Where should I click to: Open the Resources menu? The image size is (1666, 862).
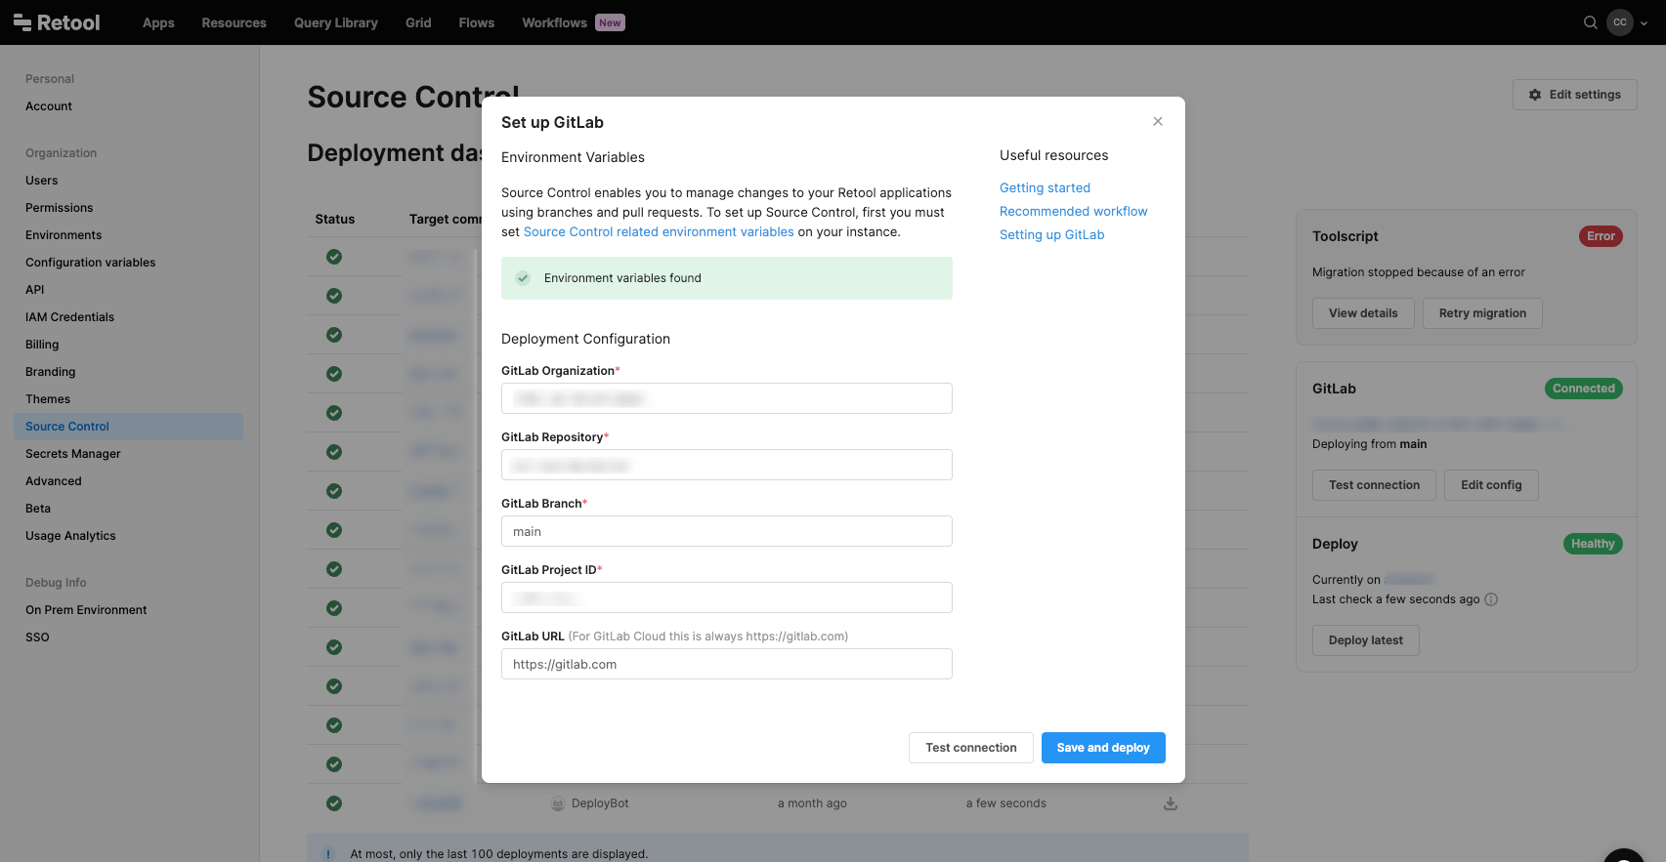coord(235,22)
